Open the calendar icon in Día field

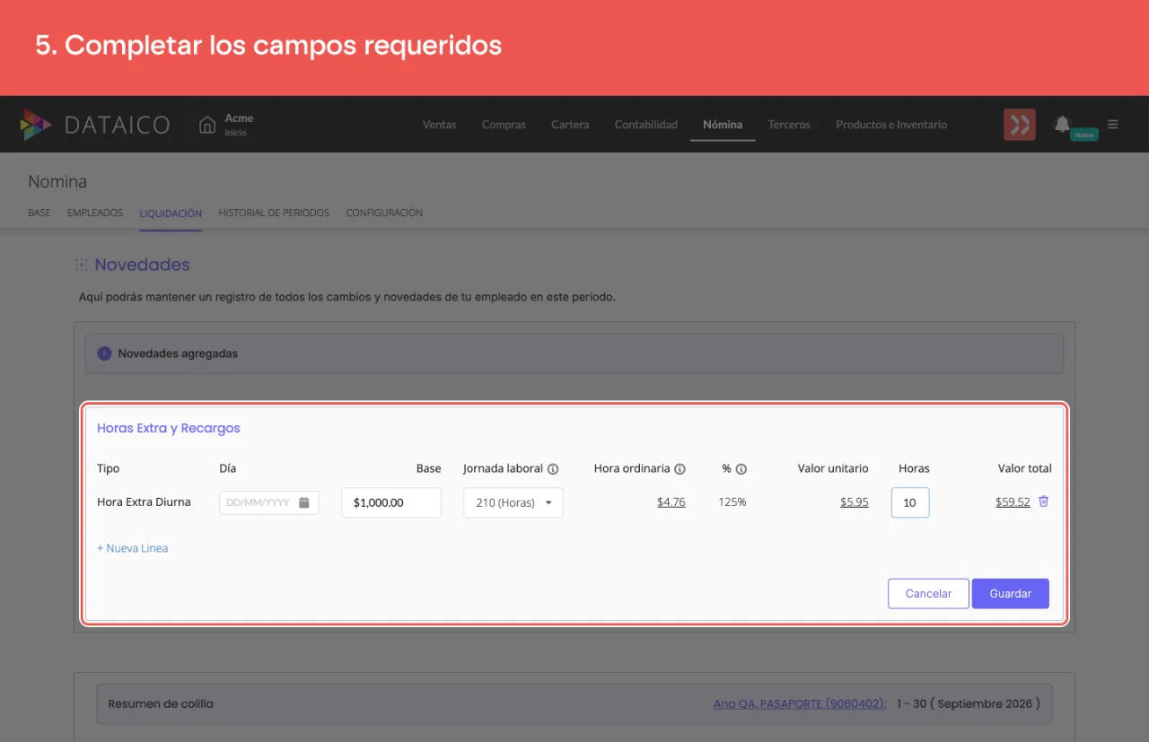click(x=304, y=502)
